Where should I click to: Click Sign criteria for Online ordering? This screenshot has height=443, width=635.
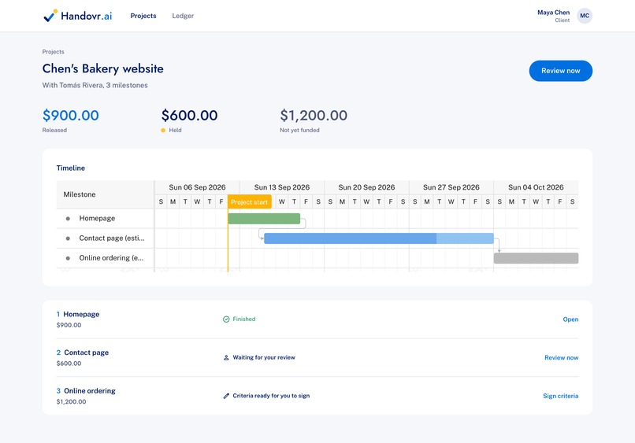tap(560, 396)
